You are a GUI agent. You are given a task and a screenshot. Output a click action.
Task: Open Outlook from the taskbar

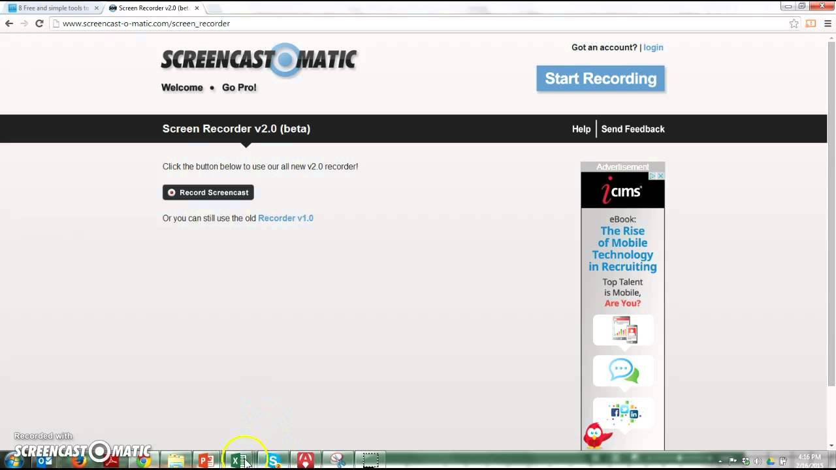pos(44,461)
